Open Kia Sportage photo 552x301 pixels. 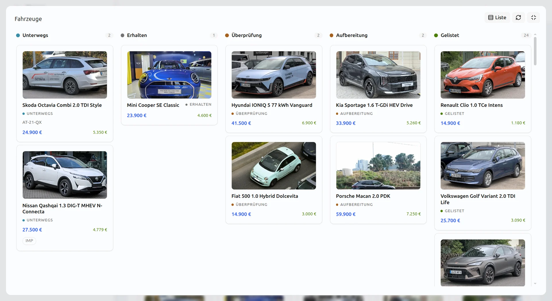pyautogui.click(x=378, y=75)
